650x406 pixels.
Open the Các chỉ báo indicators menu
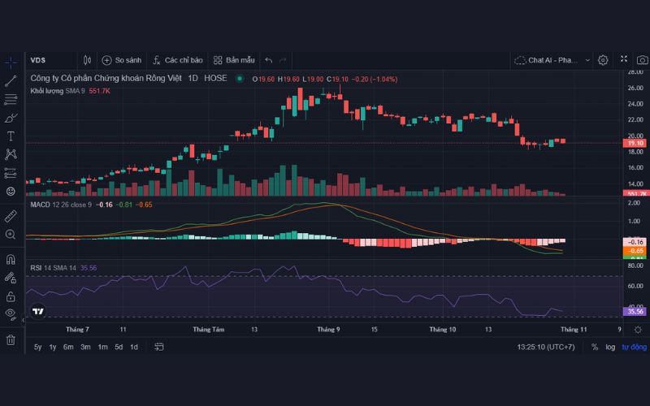pos(177,60)
